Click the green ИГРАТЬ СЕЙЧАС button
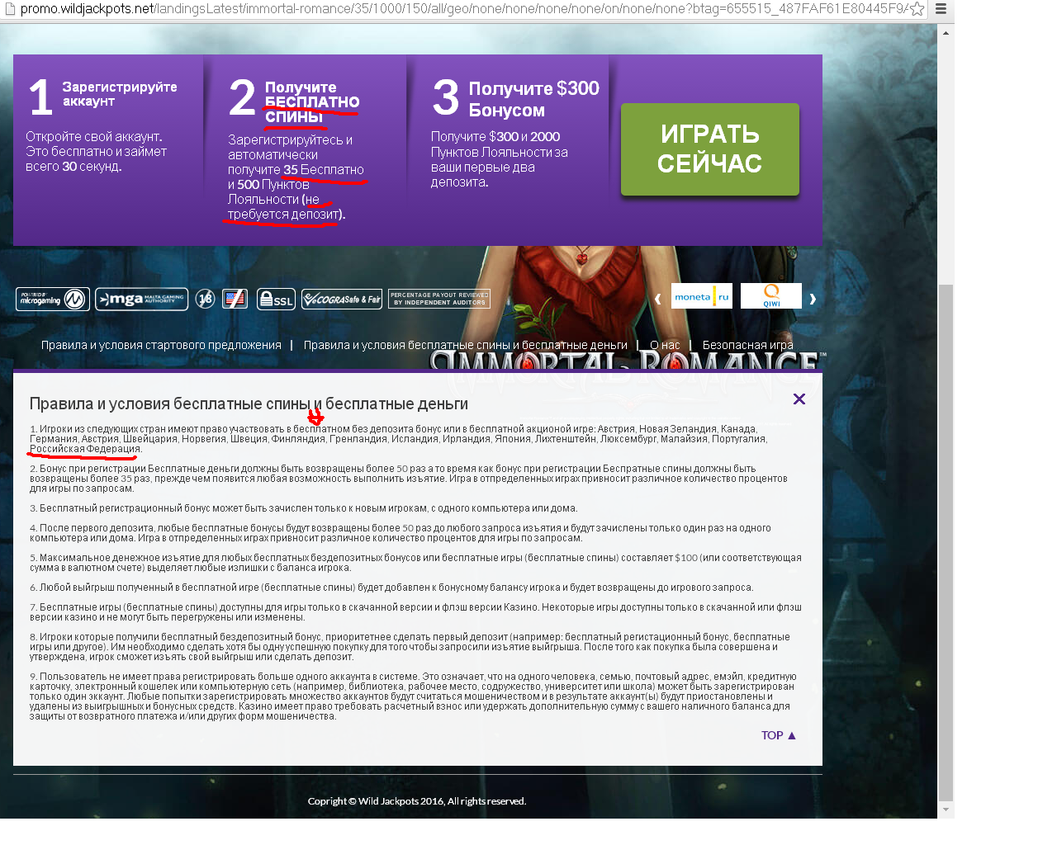This screenshot has height=845, width=1057. click(710, 149)
